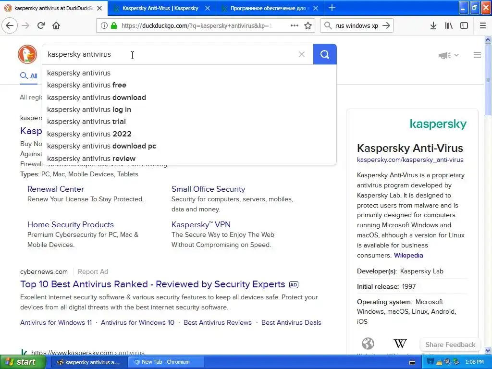Open the Wikipedia link in description
This screenshot has width=492, height=369.
click(408, 255)
